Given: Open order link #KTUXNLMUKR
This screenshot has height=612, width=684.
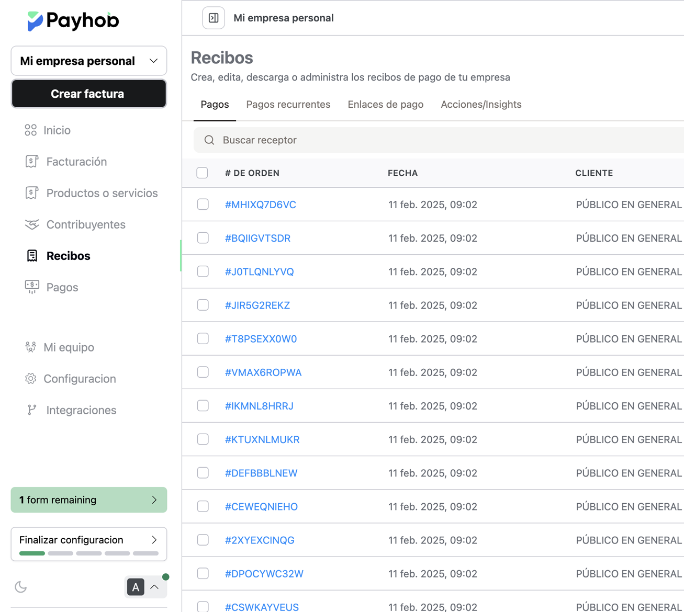Looking at the screenshot, I should pos(262,439).
